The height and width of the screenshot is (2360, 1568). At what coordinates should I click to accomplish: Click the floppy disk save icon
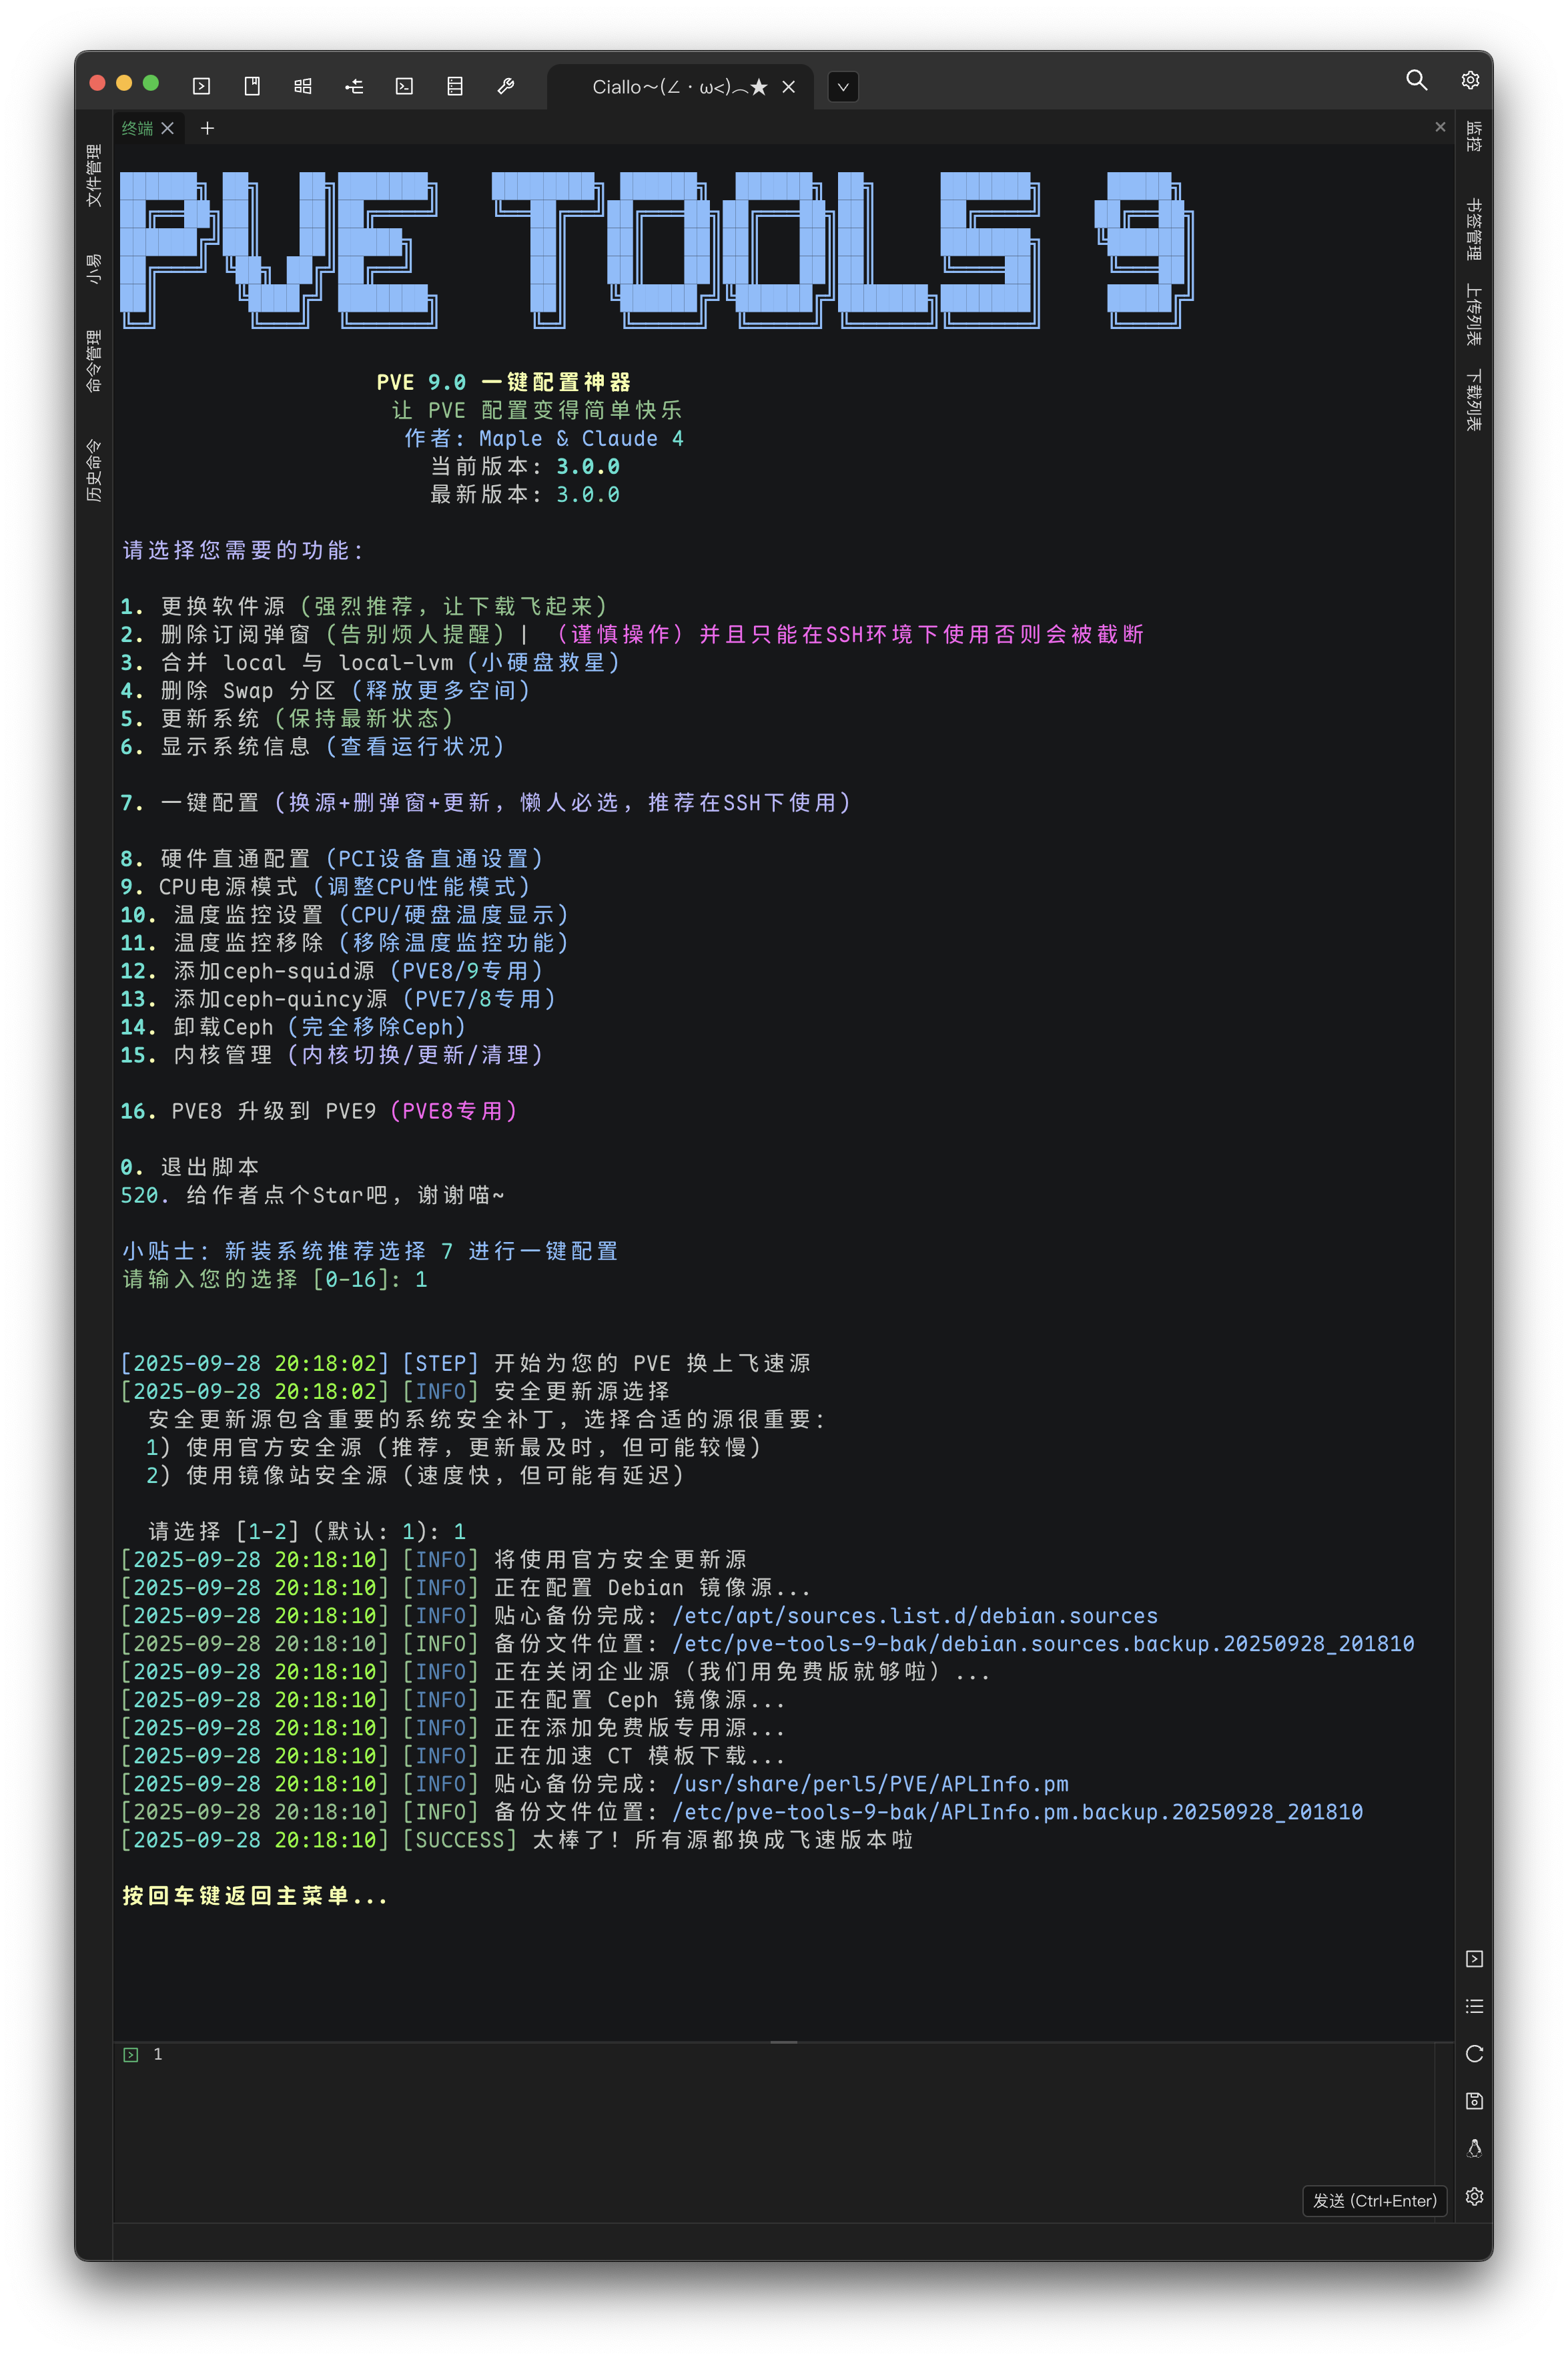tap(1474, 2100)
